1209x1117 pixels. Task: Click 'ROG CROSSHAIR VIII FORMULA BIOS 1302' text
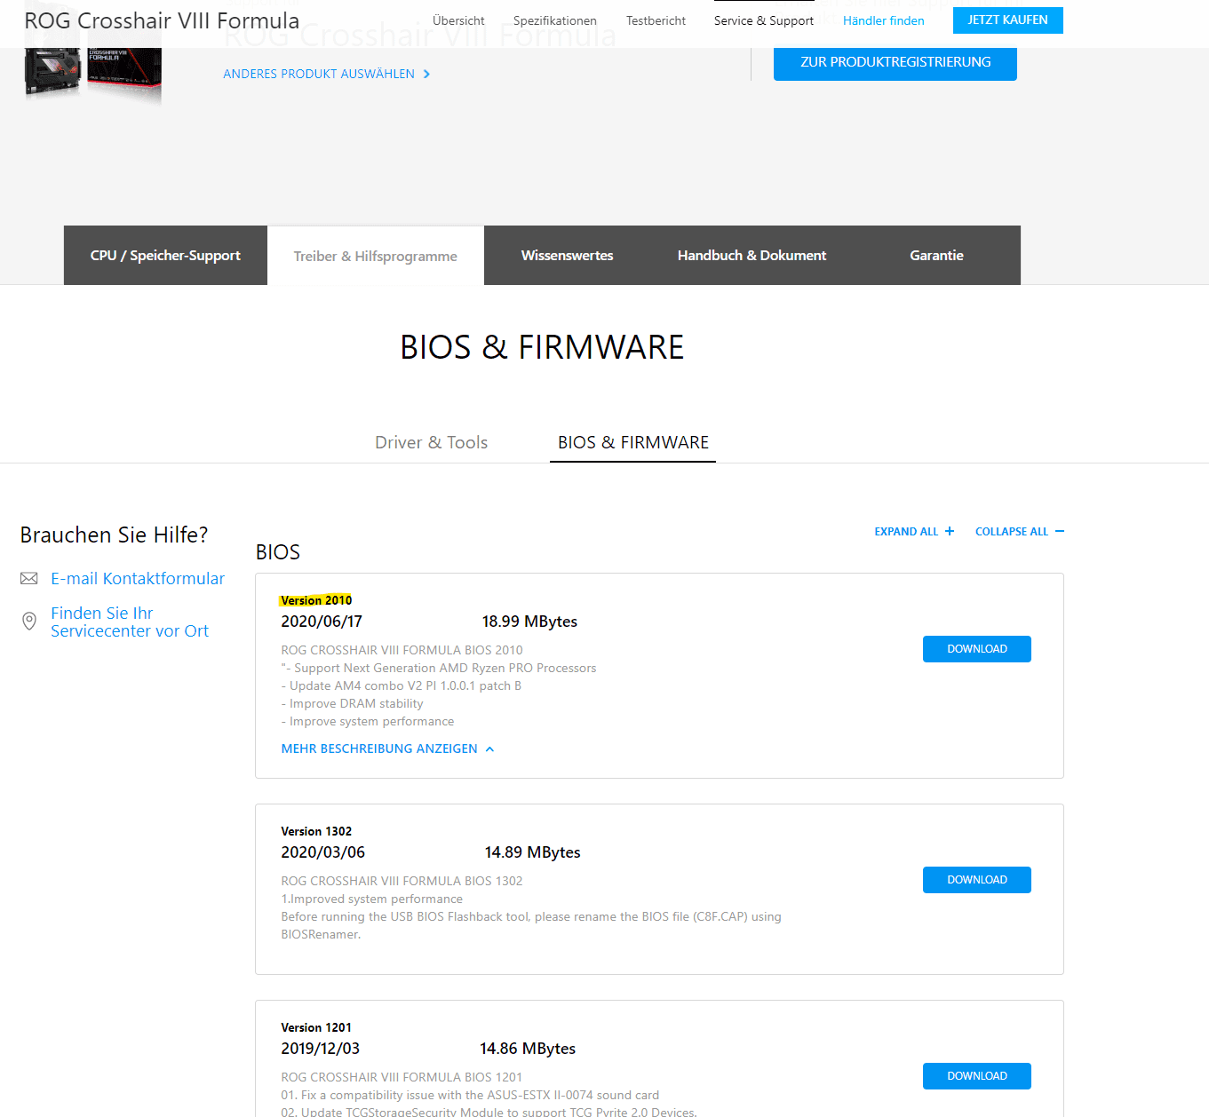(402, 881)
